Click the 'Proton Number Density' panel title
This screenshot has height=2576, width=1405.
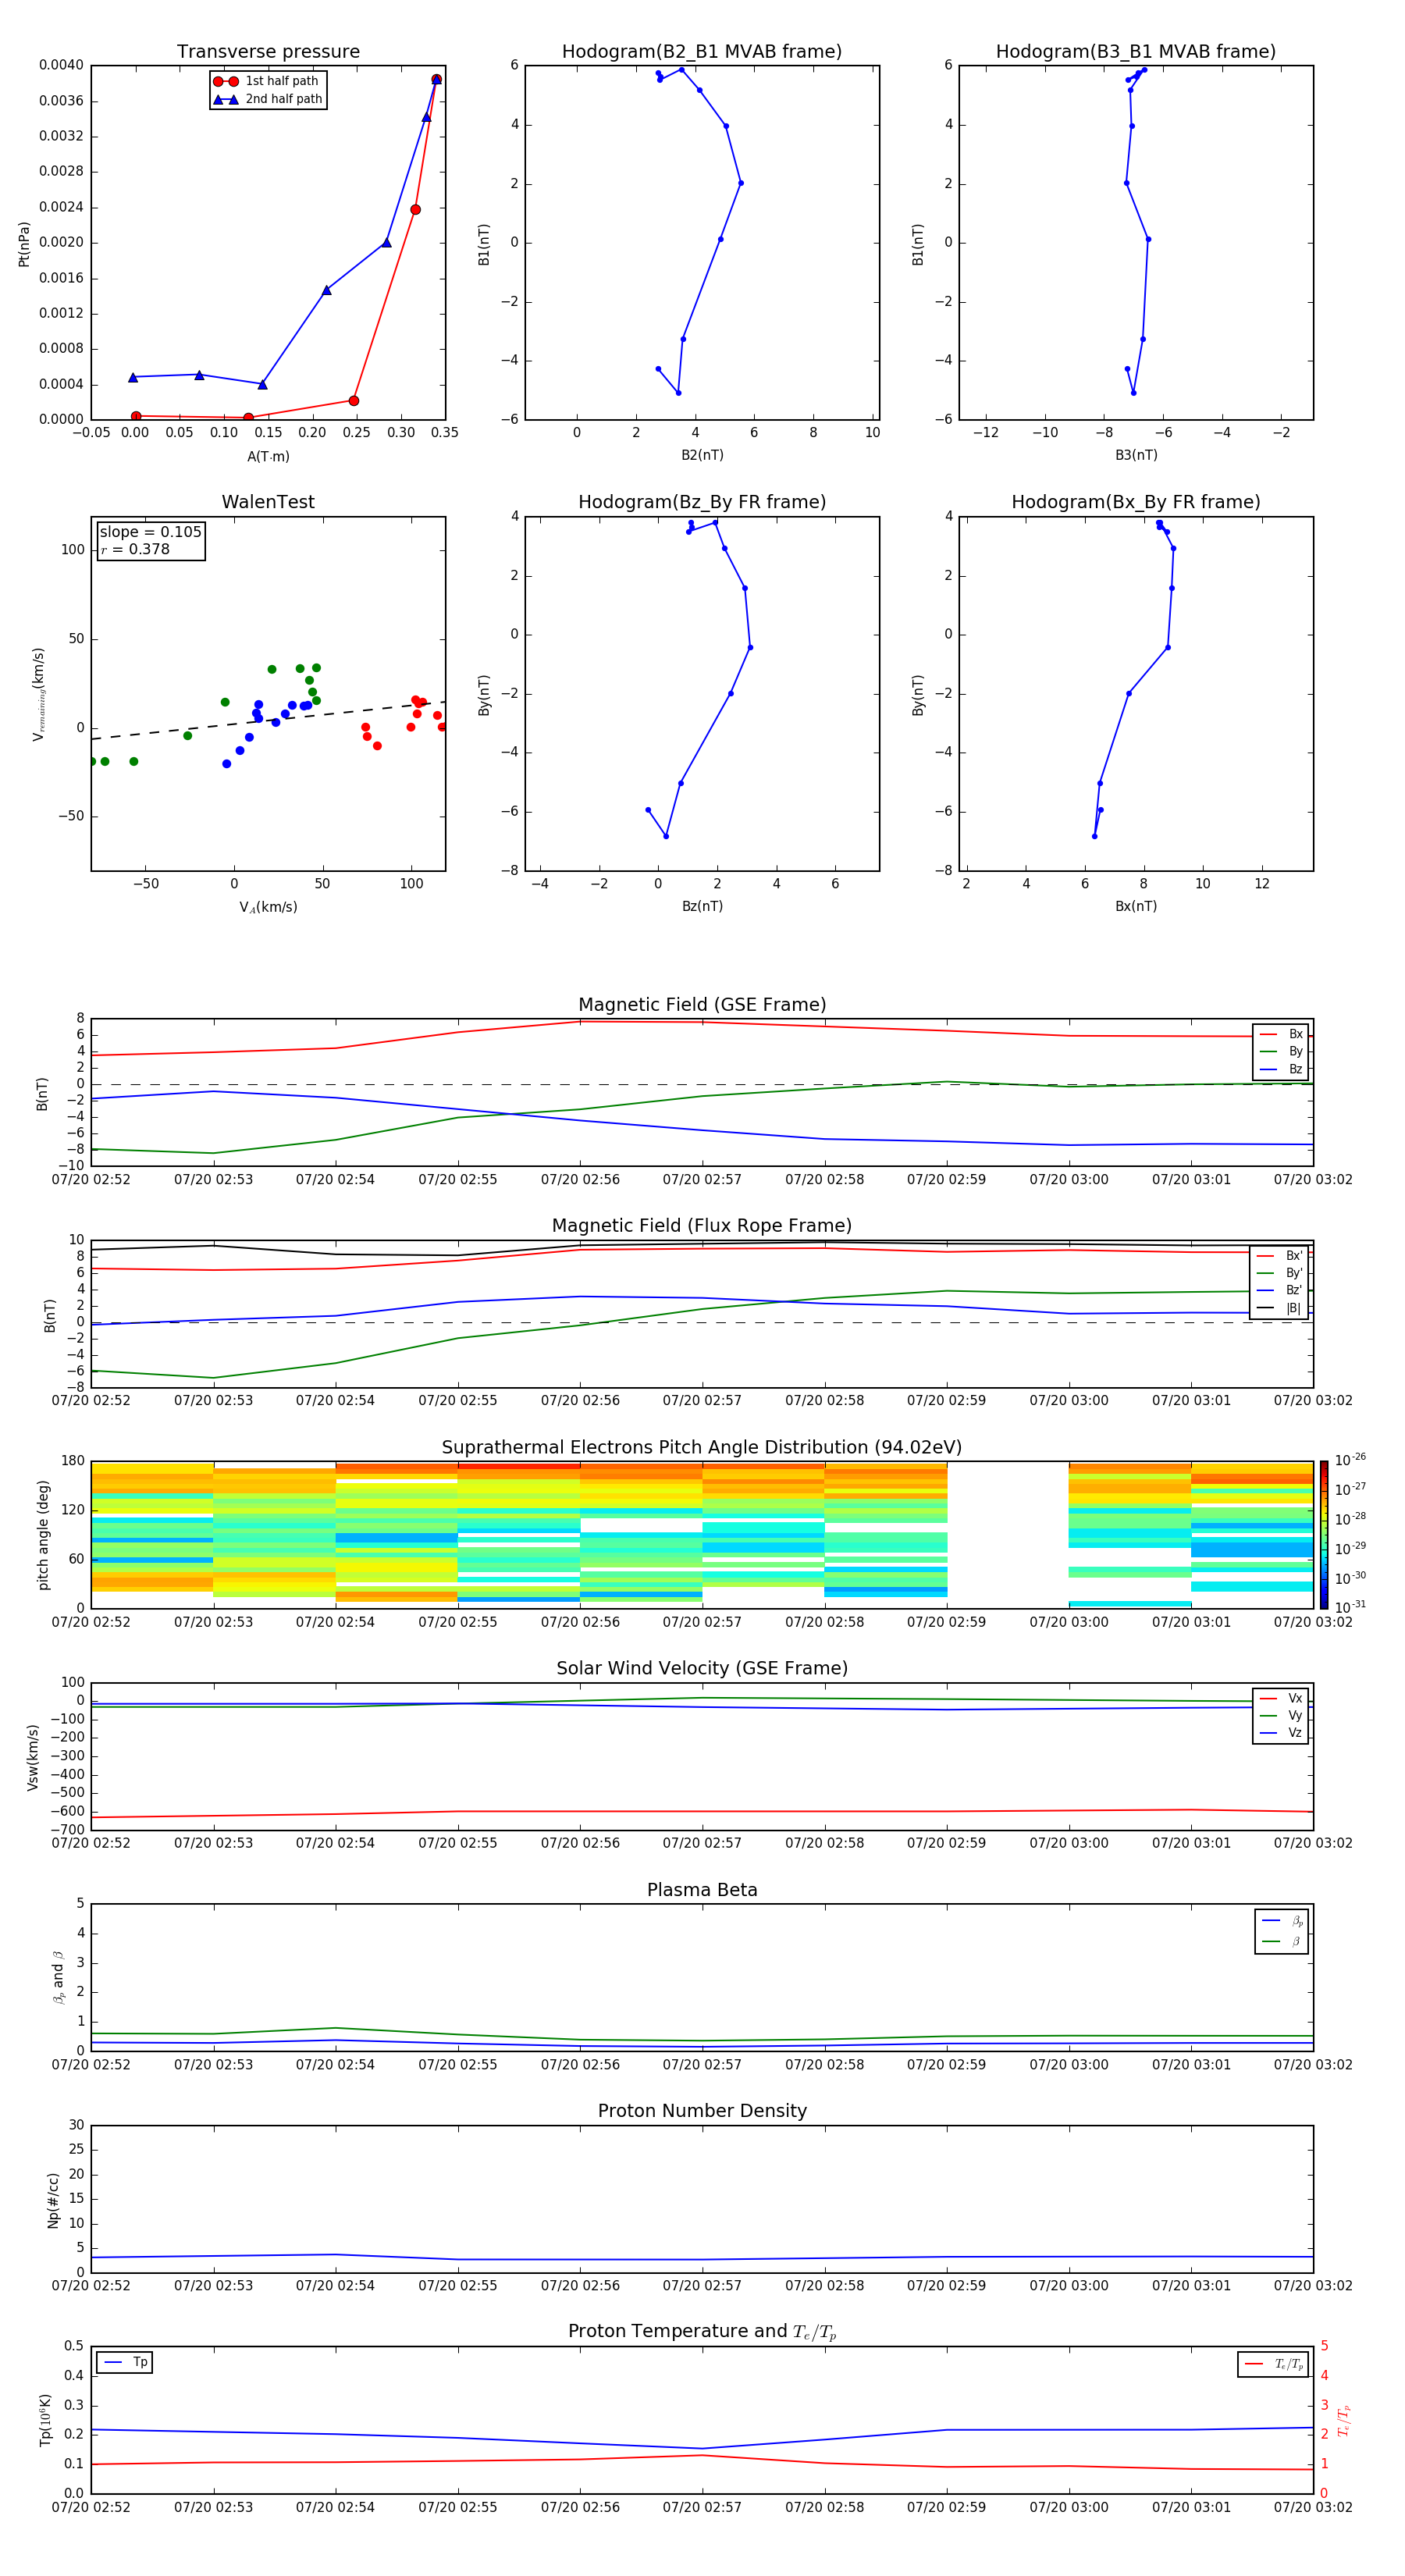click(702, 2111)
